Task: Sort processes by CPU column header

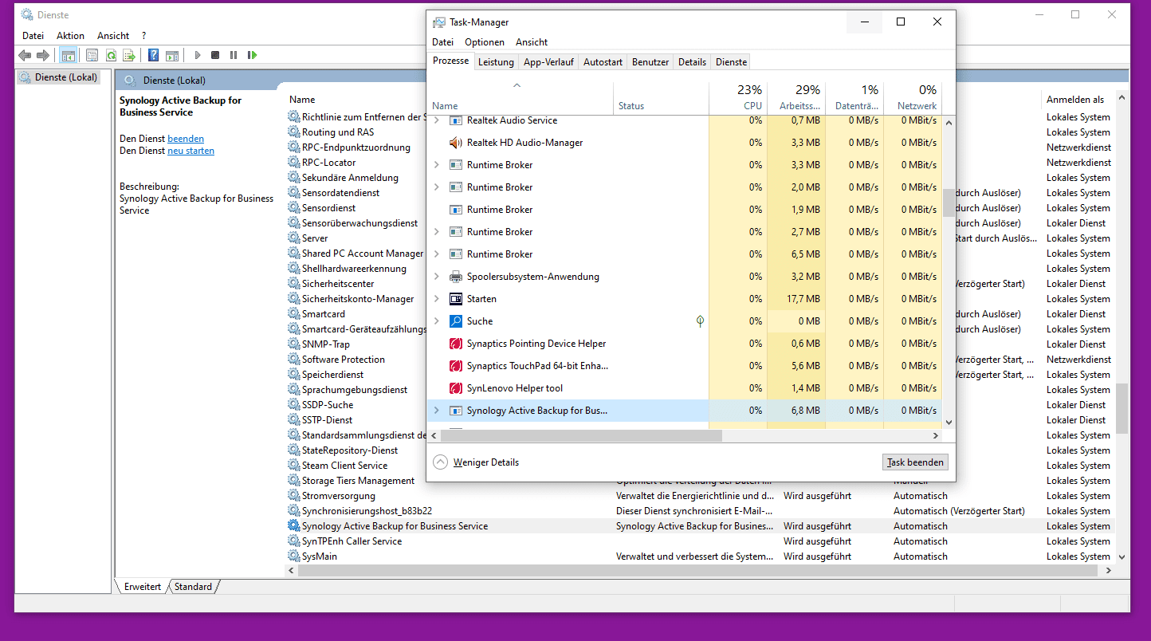Action: (738, 97)
